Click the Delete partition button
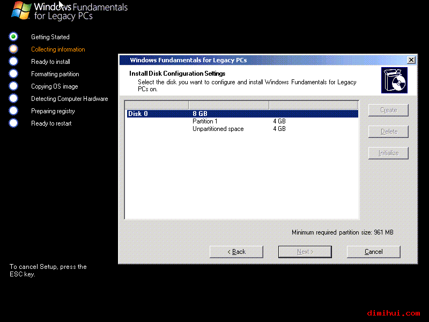The image size is (429, 322). point(388,131)
